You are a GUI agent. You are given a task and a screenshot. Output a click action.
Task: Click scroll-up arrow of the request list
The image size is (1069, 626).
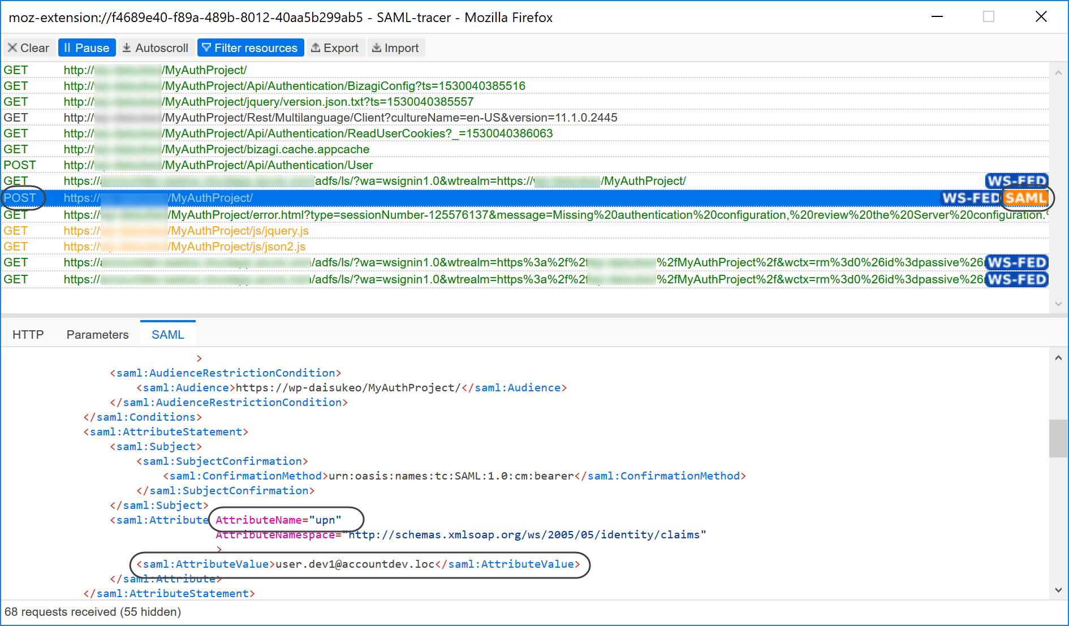(1058, 72)
